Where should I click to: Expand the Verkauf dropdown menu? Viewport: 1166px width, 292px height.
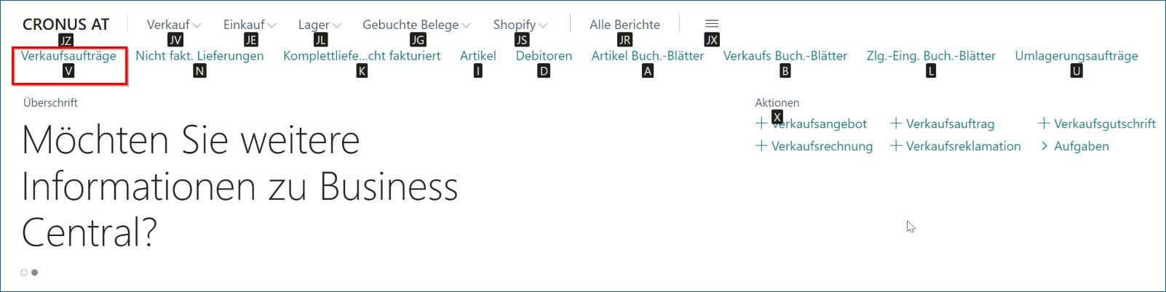173,25
